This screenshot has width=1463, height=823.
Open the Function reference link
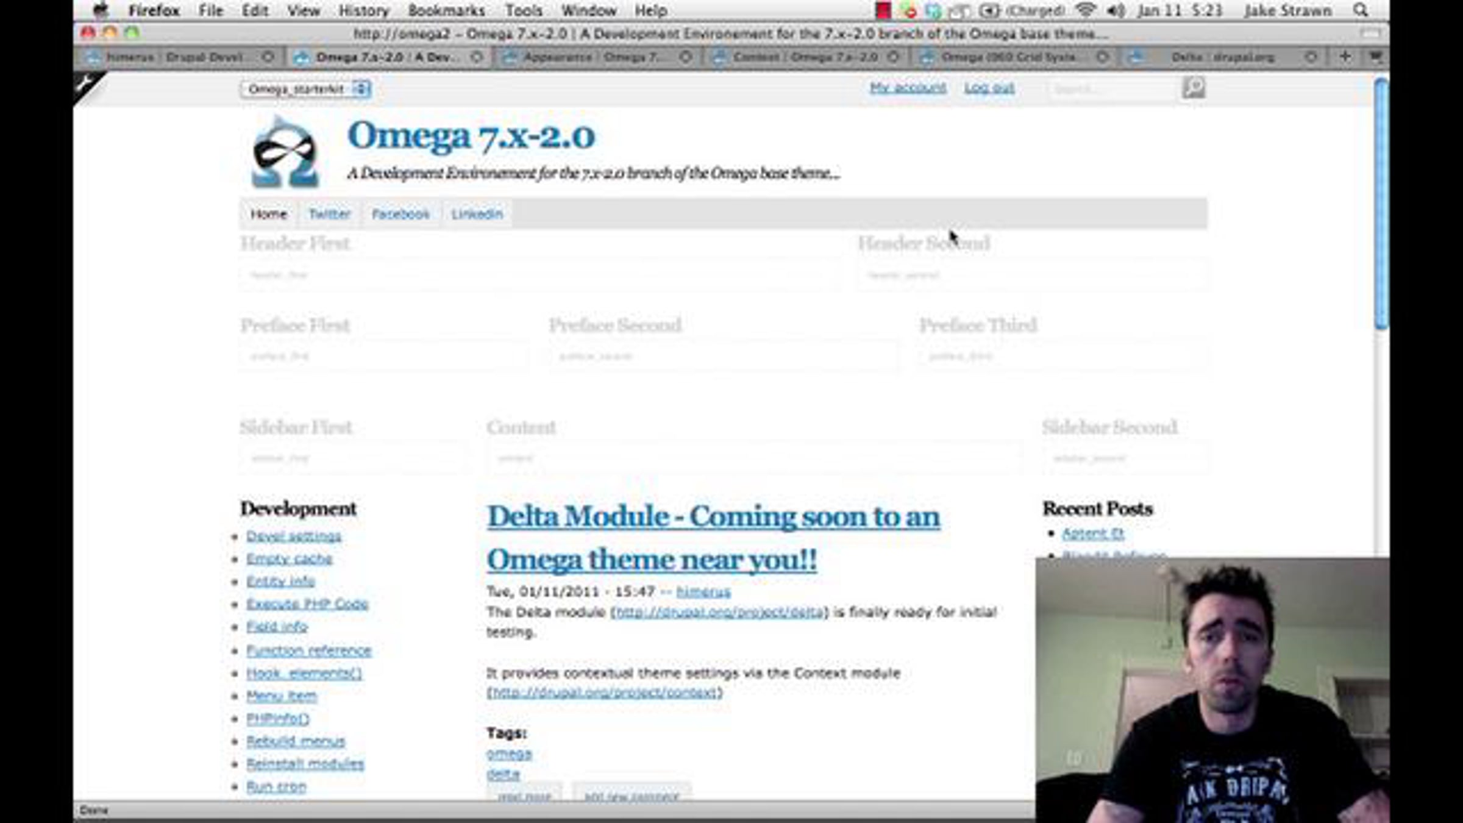click(309, 650)
